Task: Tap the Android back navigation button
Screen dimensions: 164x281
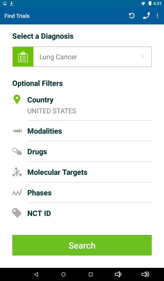Action: 36,274
